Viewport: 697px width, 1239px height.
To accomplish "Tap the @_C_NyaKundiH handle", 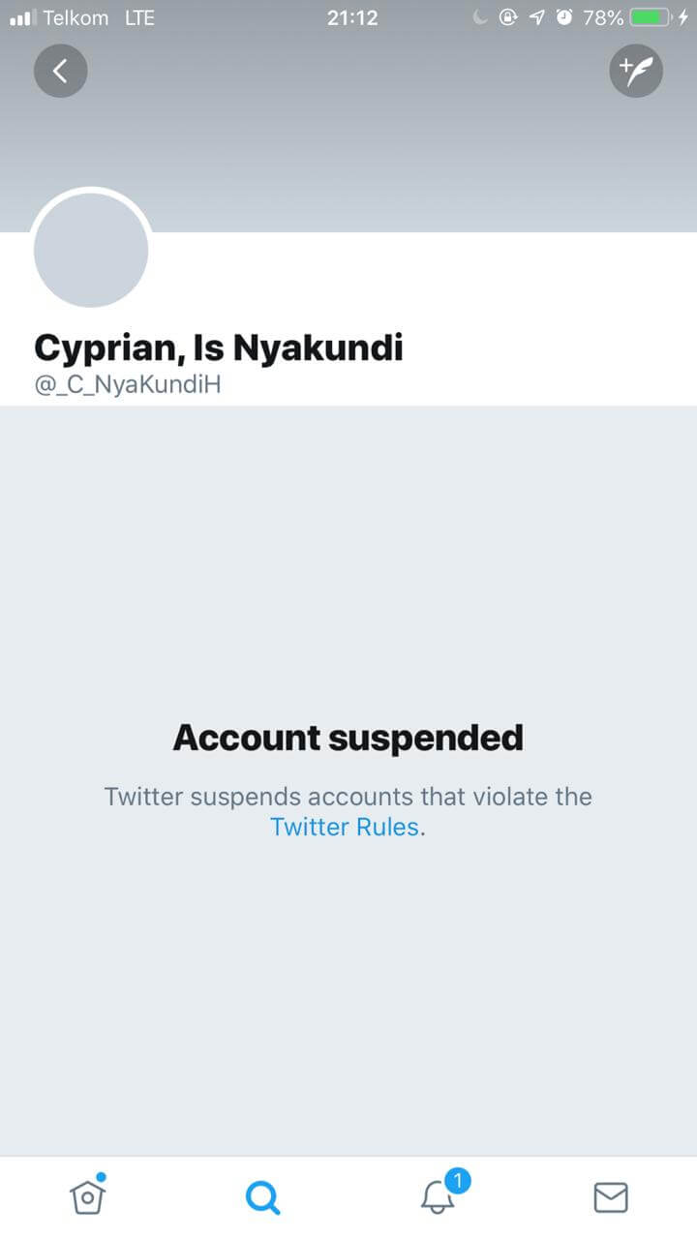I will pos(128,384).
